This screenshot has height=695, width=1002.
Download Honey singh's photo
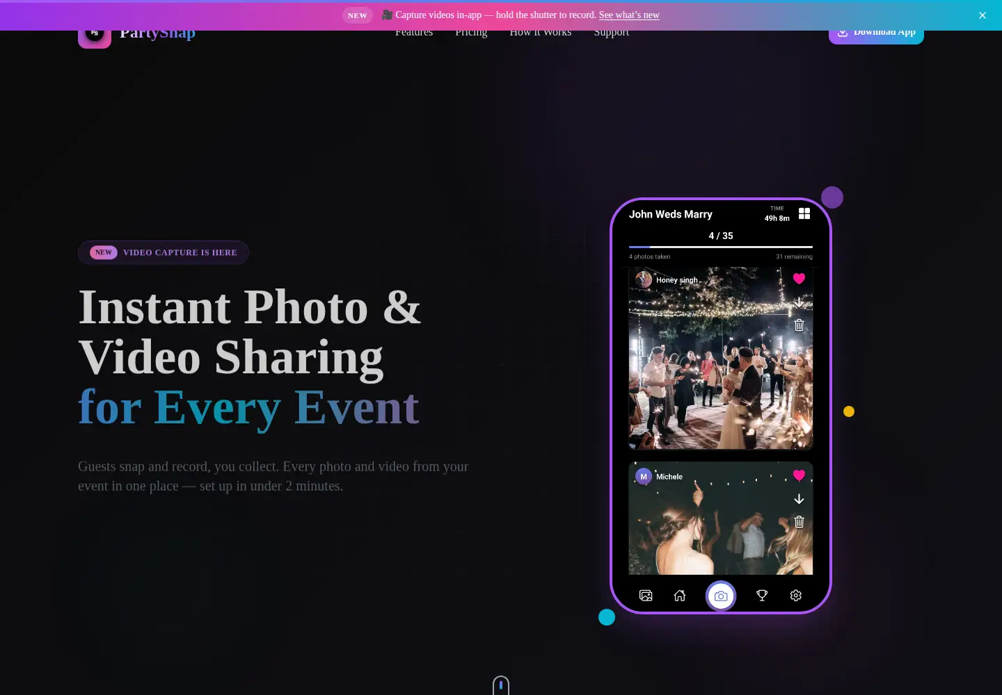click(x=799, y=302)
